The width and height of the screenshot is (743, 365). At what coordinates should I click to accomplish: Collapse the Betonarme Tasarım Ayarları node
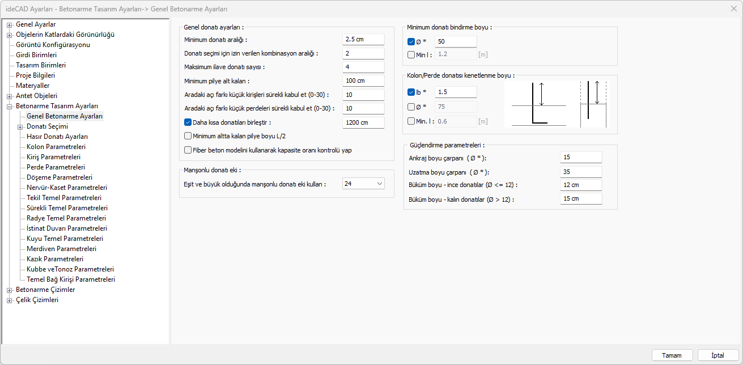pyautogui.click(x=9, y=106)
